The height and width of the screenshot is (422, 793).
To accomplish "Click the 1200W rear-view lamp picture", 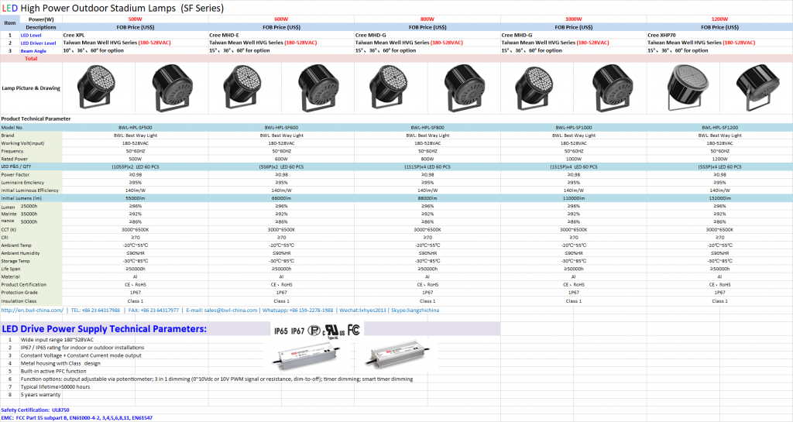I will [757, 87].
